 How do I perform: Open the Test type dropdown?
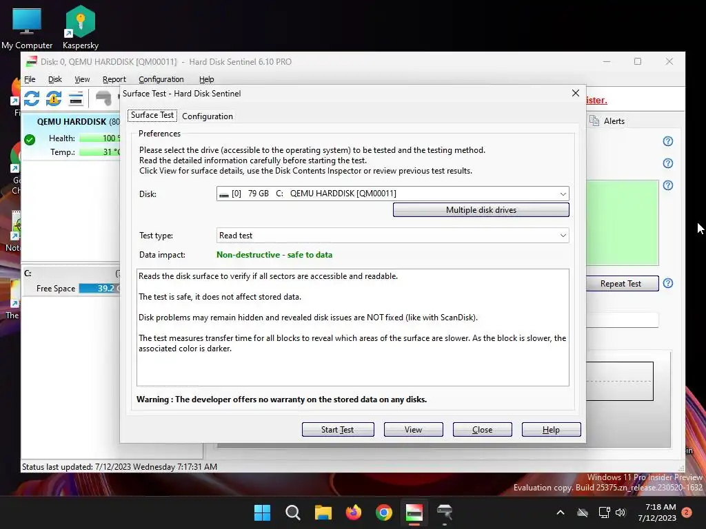[x=392, y=236]
